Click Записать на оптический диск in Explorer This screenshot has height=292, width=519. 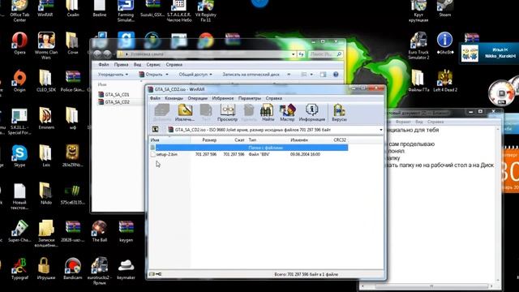tap(251, 75)
